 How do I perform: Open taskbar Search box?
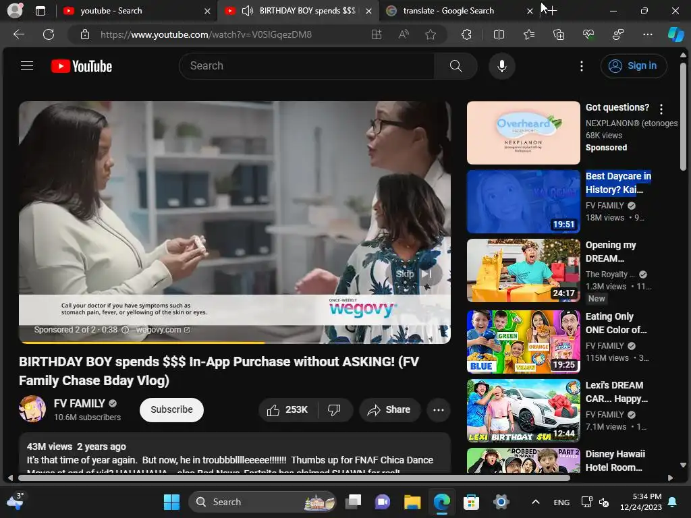pos(262,502)
